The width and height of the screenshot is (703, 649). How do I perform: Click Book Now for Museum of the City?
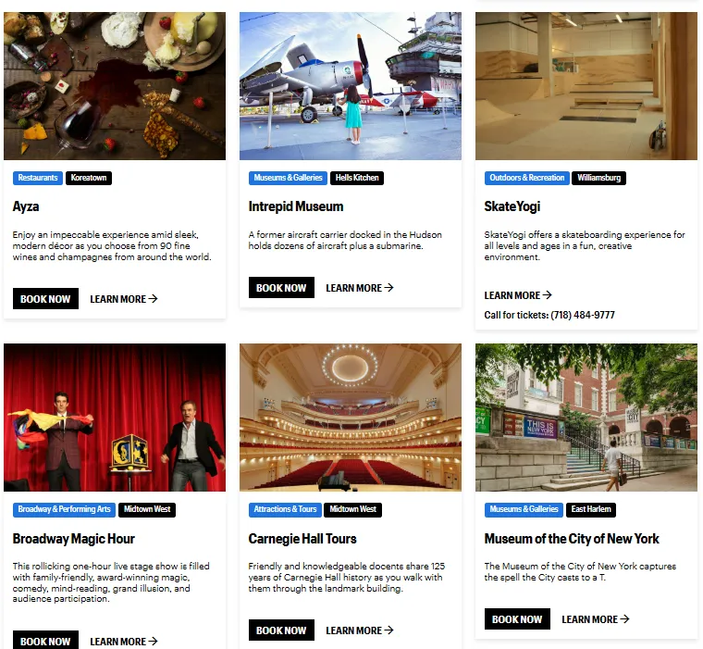pyautogui.click(x=517, y=619)
